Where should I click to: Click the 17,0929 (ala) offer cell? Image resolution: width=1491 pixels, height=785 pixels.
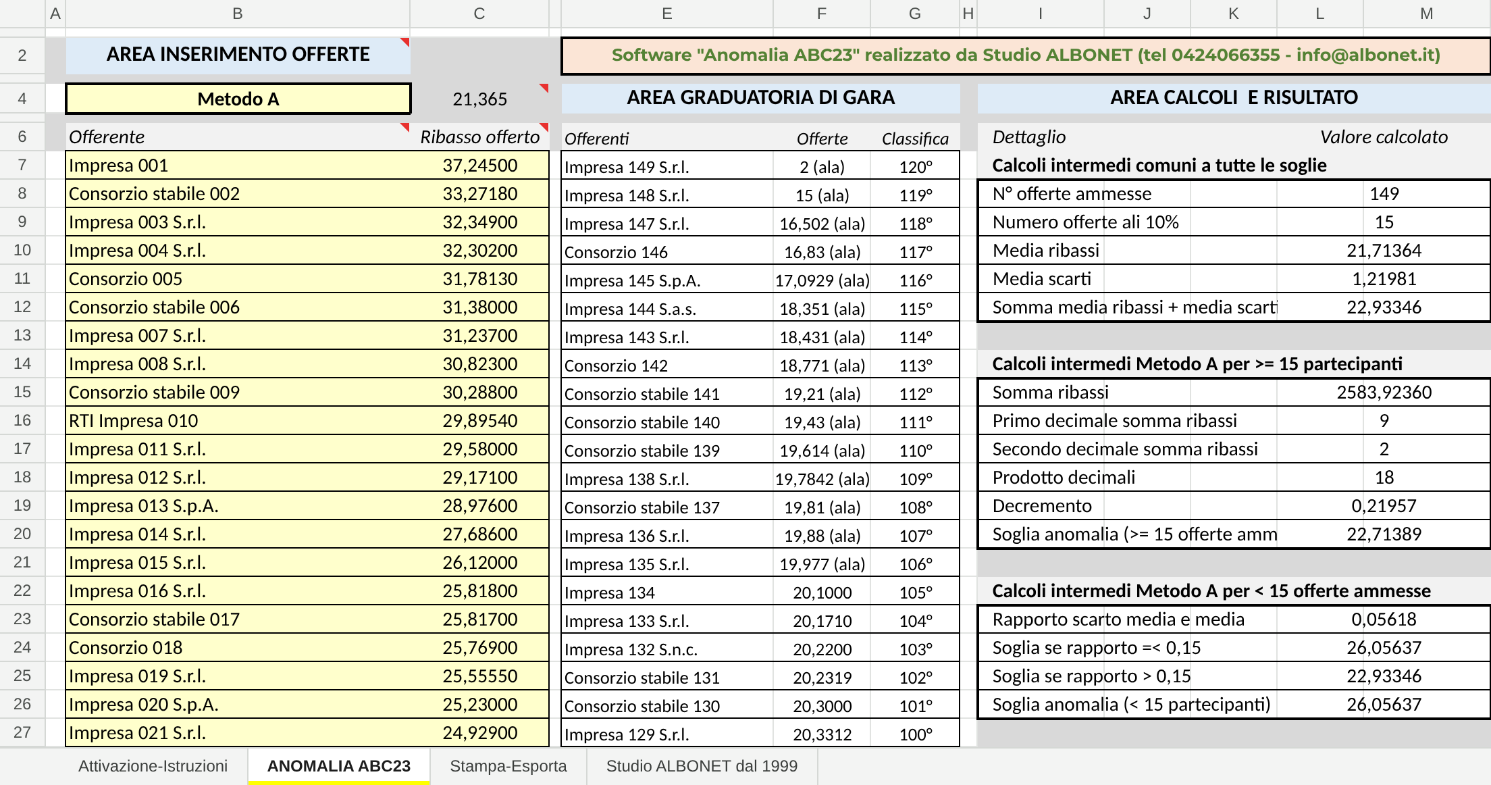point(822,280)
